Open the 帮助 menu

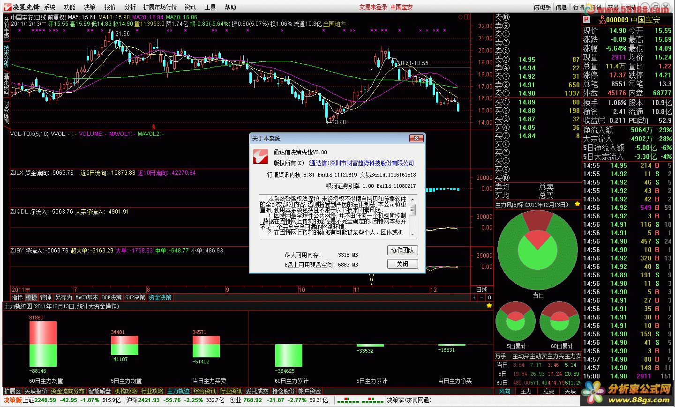(x=231, y=7)
